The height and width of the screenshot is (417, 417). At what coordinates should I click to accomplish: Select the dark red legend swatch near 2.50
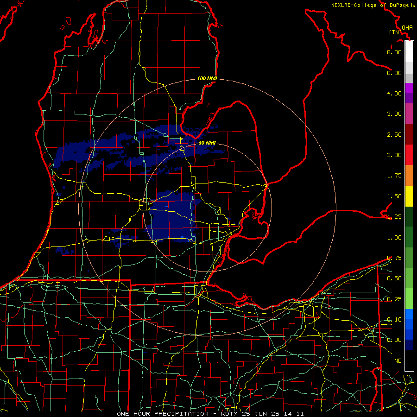409,134
